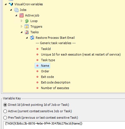The width and height of the screenshot is (125, 129).
Task: Click the green Loop icon
Action: 27,21
